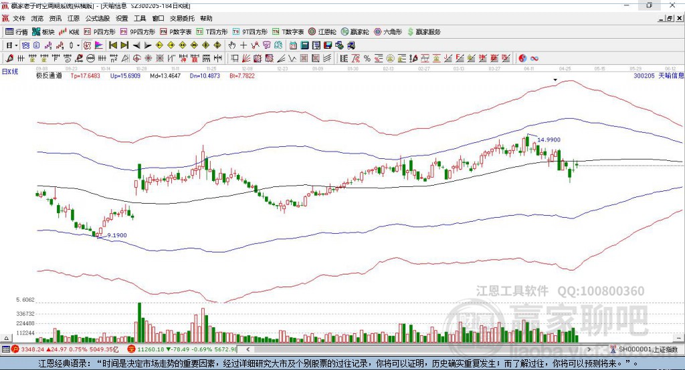The width and height of the screenshot is (685, 370).
Task: Restore the inner chart child window
Action: [x=670, y=18]
